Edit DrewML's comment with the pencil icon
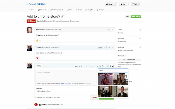The height and width of the screenshot is (109, 175). pos(110,47)
